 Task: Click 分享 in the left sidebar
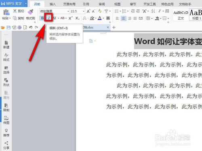[6, 145]
